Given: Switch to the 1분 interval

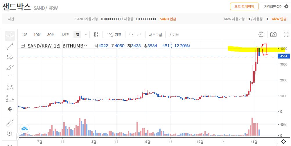Looking at the screenshot, I should 24,34.
